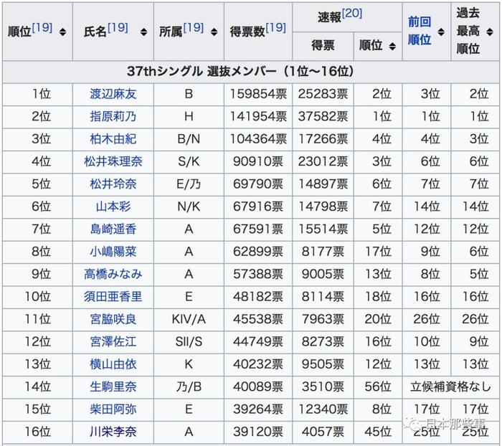Open the 前回順位 header link

coord(420,31)
